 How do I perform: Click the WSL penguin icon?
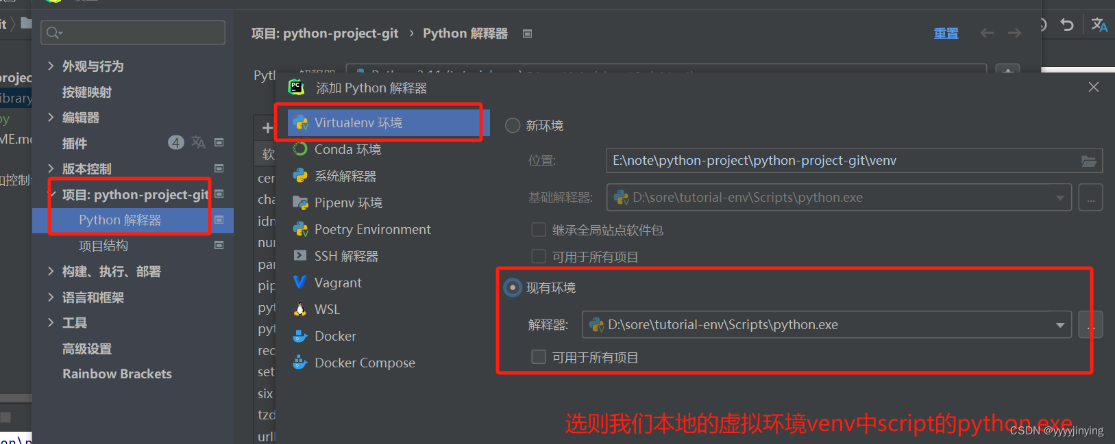coord(300,309)
